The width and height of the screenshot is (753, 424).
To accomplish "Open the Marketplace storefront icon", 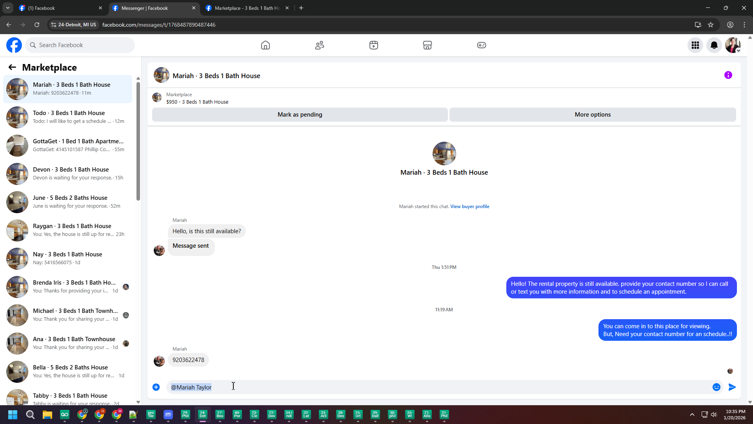I will (427, 45).
